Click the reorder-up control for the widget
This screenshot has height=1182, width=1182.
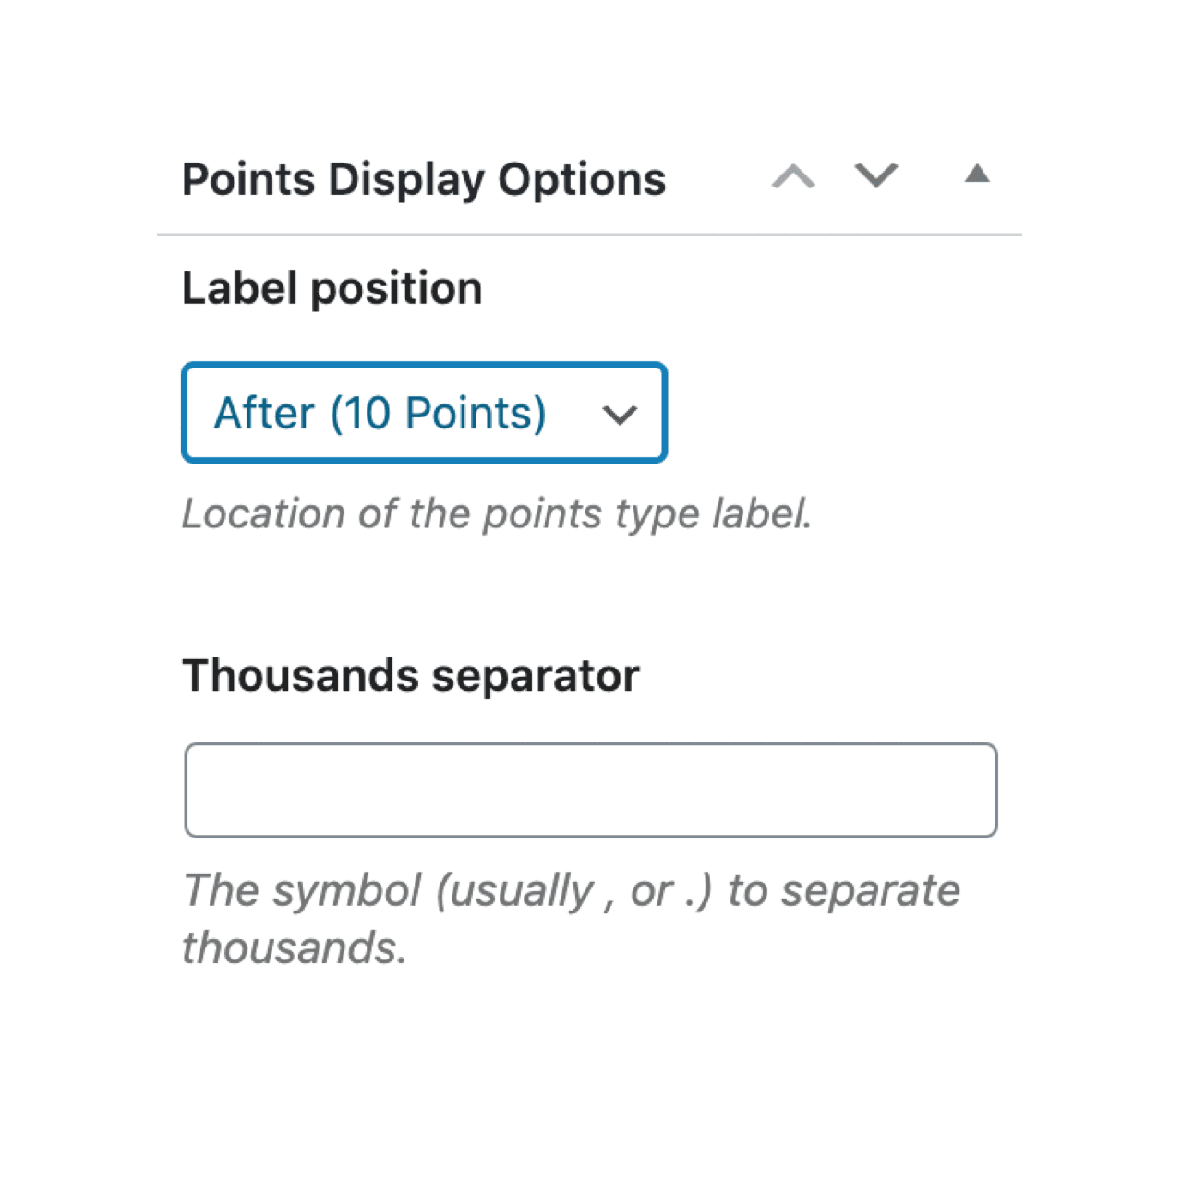pyautogui.click(x=792, y=176)
